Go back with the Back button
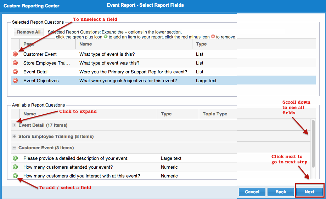Viewport: 326px width, 199px height. click(x=281, y=192)
